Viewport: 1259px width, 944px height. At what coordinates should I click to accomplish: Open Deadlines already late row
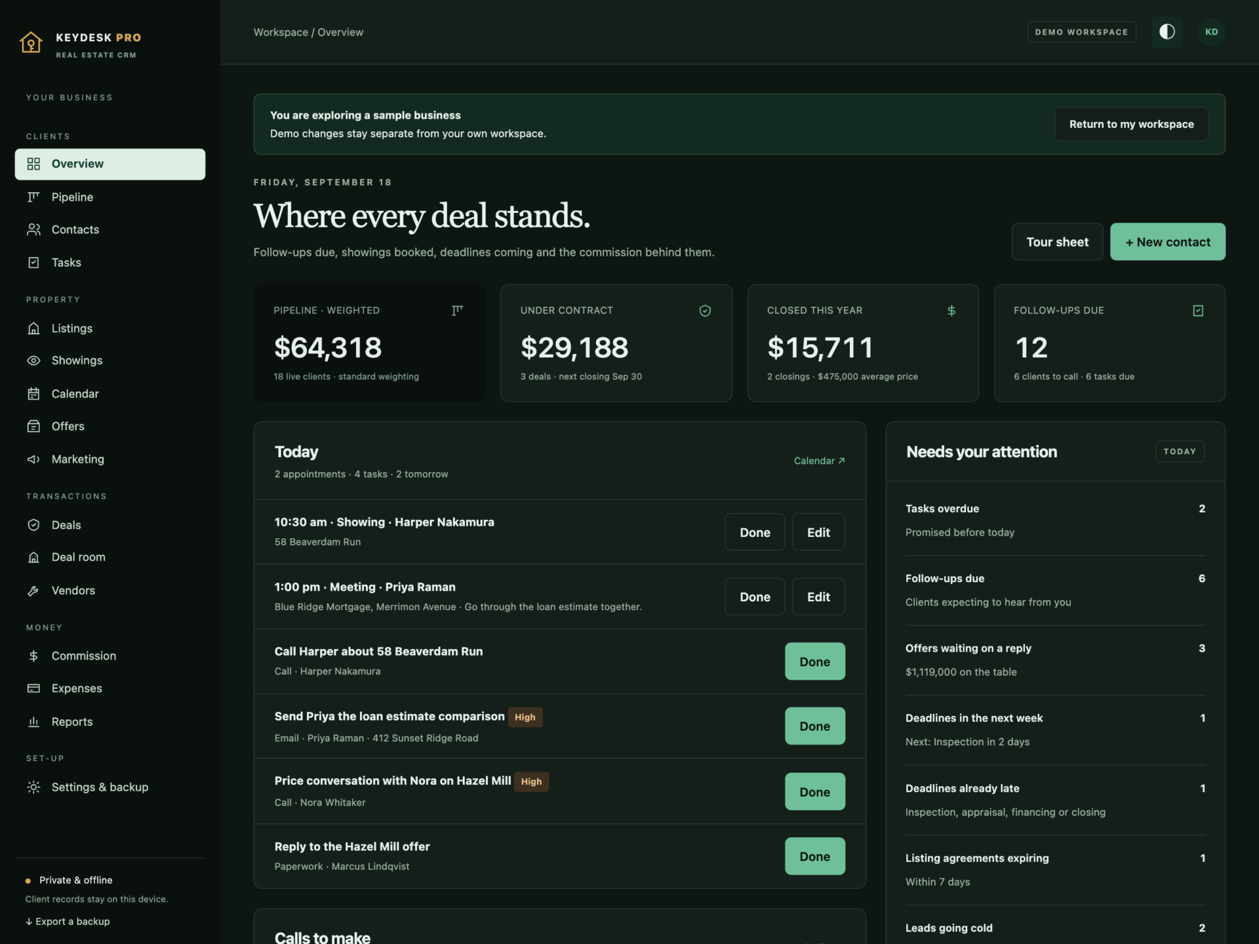pyautogui.click(x=1055, y=800)
